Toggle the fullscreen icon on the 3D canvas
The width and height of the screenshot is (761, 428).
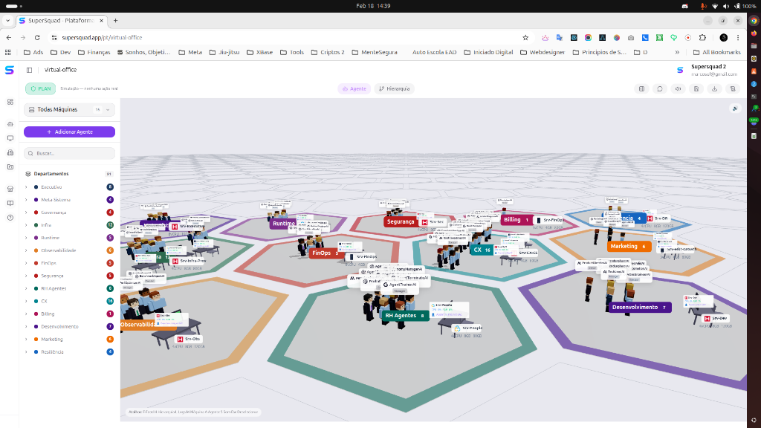(x=734, y=108)
